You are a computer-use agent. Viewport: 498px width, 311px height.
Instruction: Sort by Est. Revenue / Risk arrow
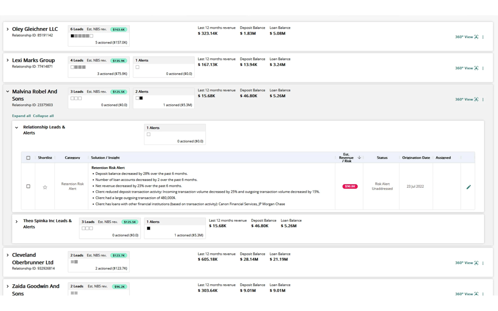359,157
